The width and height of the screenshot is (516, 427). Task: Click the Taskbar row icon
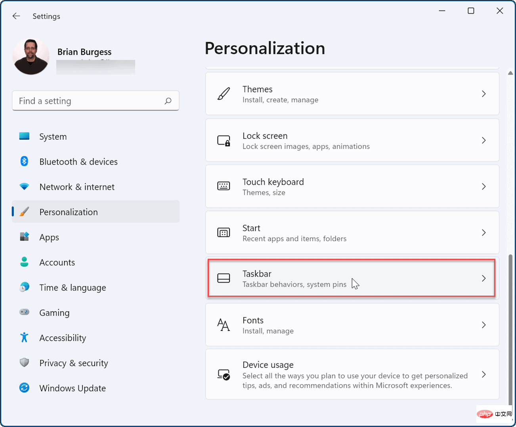point(224,278)
